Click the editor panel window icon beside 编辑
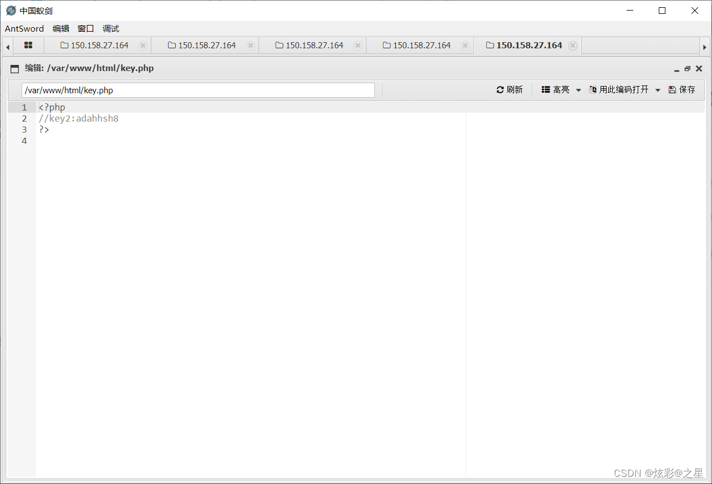The height and width of the screenshot is (484, 712). pos(15,69)
